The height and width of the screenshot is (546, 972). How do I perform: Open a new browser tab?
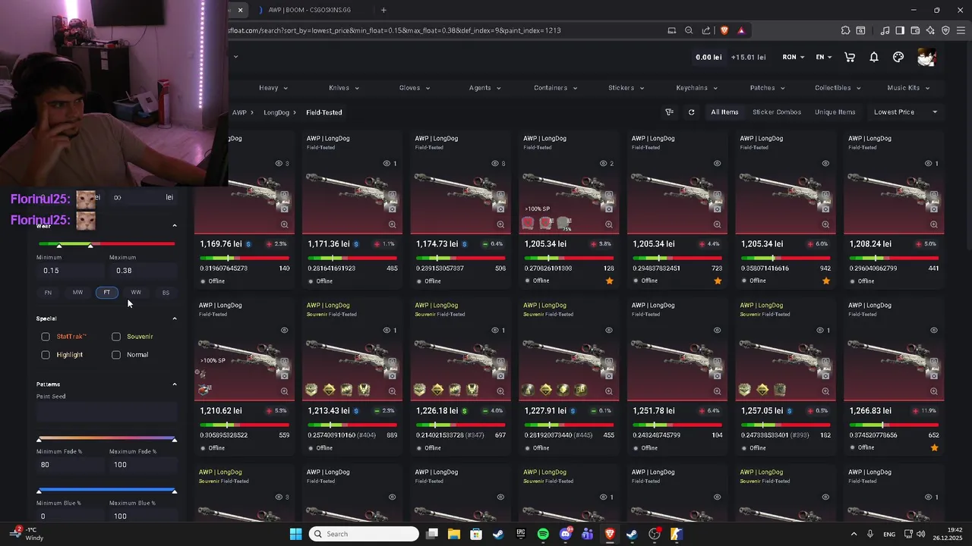pyautogui.click(x=383, y=10)
